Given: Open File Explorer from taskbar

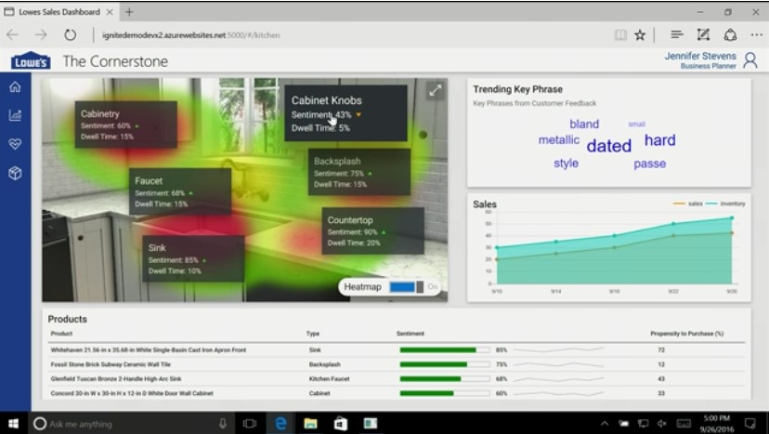Looking at the screenshot, I should [310, 423].
